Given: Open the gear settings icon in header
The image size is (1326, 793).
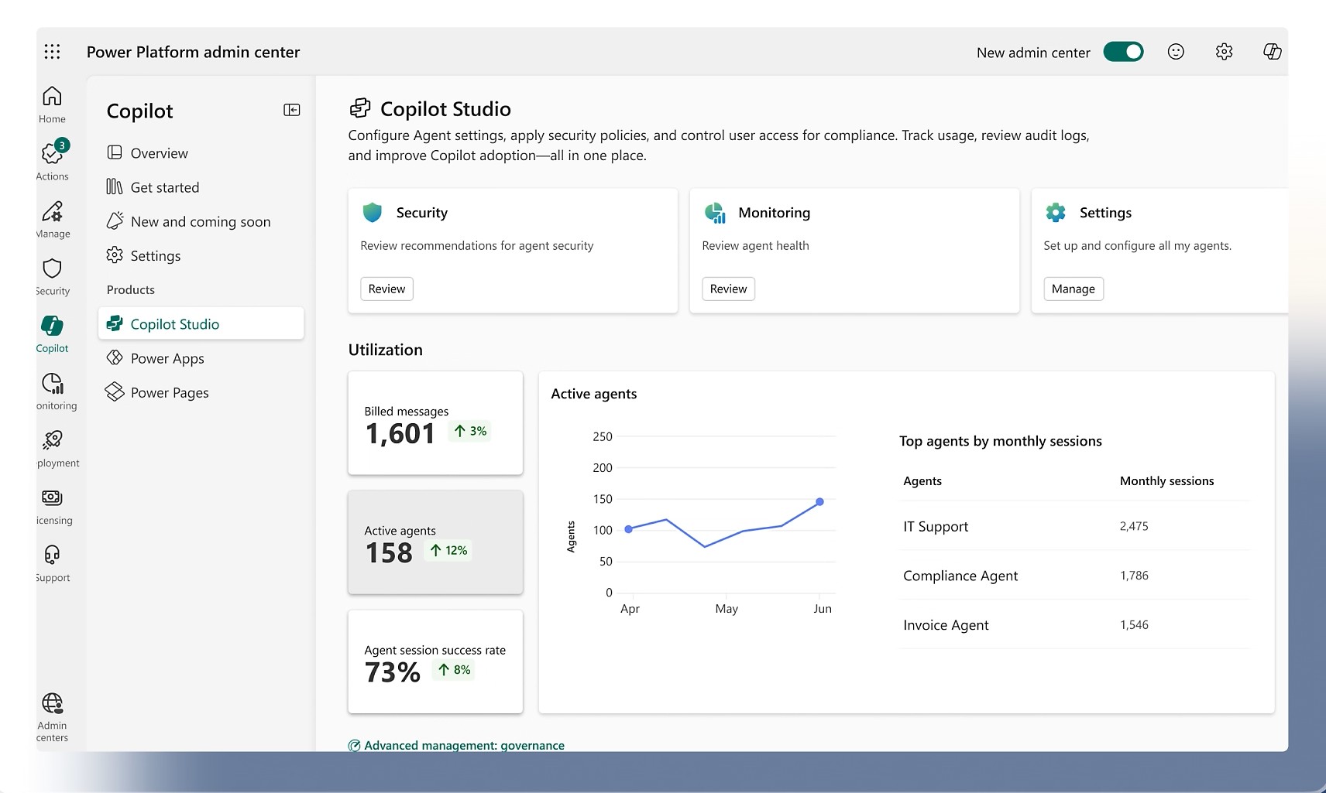Looking at the screenshot, I should point(1224,52).
